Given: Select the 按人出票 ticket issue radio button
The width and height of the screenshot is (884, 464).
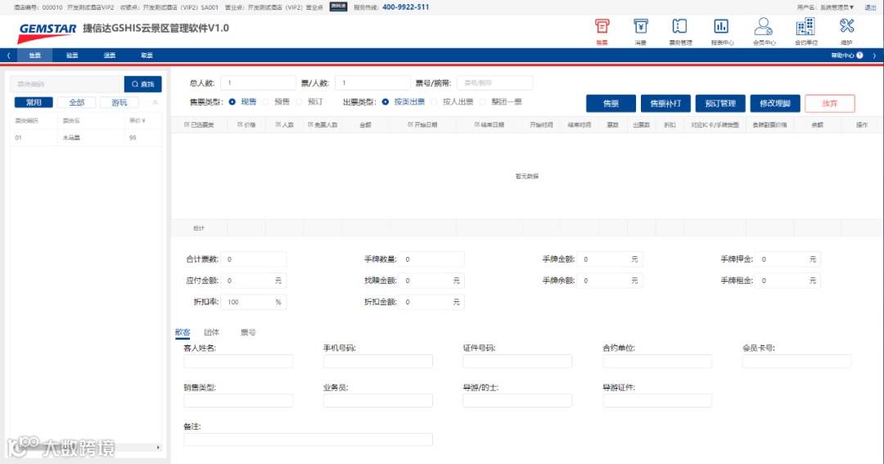Looking at the screenshot, I should pos(434,102).
